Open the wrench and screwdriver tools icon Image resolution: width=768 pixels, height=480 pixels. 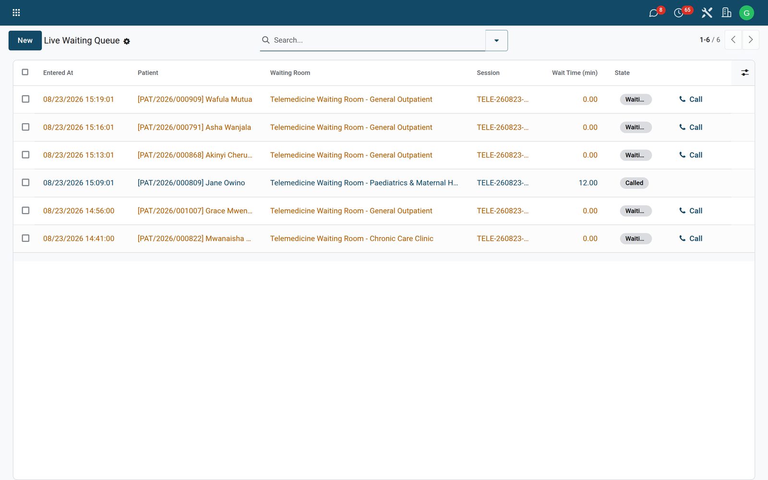point(707,13)
